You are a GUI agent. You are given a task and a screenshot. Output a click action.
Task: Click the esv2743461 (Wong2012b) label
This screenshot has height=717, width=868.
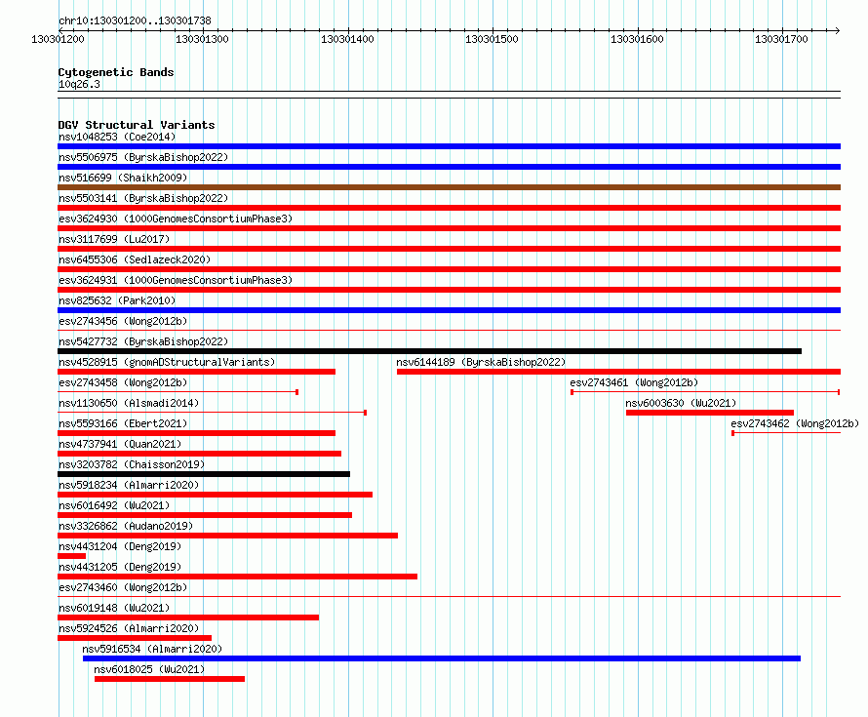[x=634, y=382]
